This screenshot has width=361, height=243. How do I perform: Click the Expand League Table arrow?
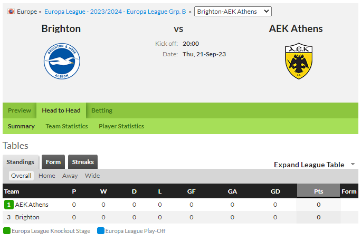(x=353, y=164)
